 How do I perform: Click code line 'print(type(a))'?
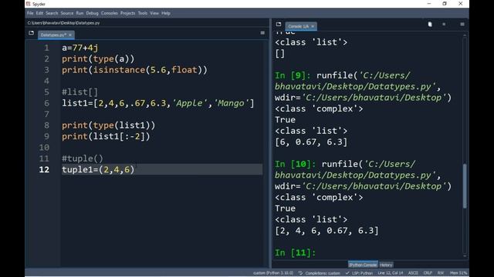[x=98, y=58]
